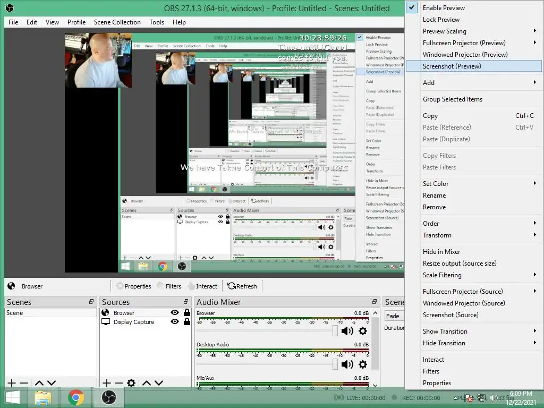Remove the selected source with minus
Viewport: 544px width, 408px height.
click(118, 383)
